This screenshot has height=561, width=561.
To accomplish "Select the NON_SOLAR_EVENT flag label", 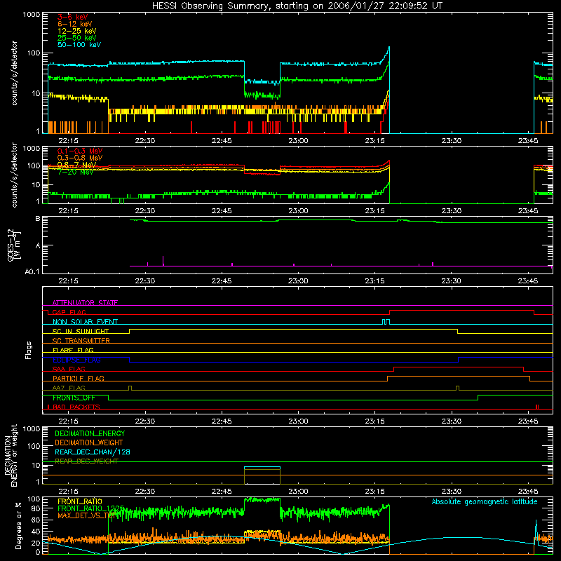I will coord(85,322).
